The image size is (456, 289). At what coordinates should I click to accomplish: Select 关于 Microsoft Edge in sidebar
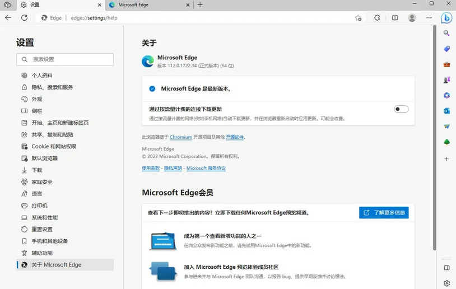pyautogui.click(x=65, y=264)
